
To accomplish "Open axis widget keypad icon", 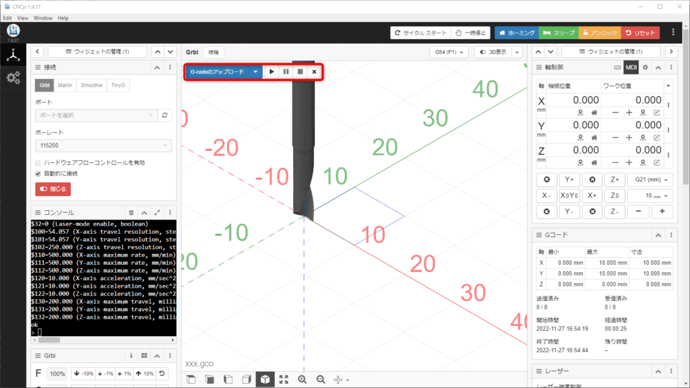I will coord(617,67).
